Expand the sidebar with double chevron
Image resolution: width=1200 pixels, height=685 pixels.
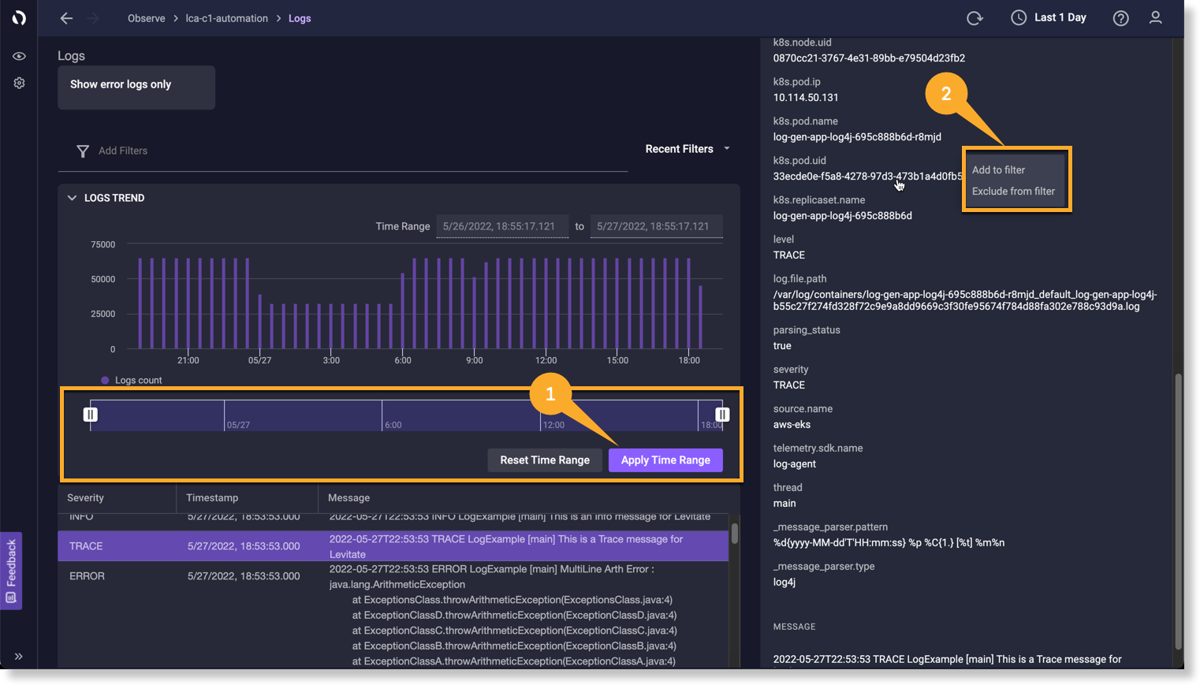point(19,656)
